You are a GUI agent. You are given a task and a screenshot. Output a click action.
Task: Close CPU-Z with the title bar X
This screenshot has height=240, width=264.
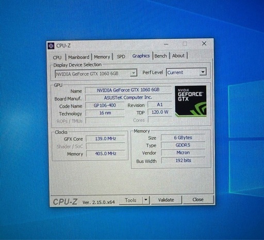coord(204,43)
